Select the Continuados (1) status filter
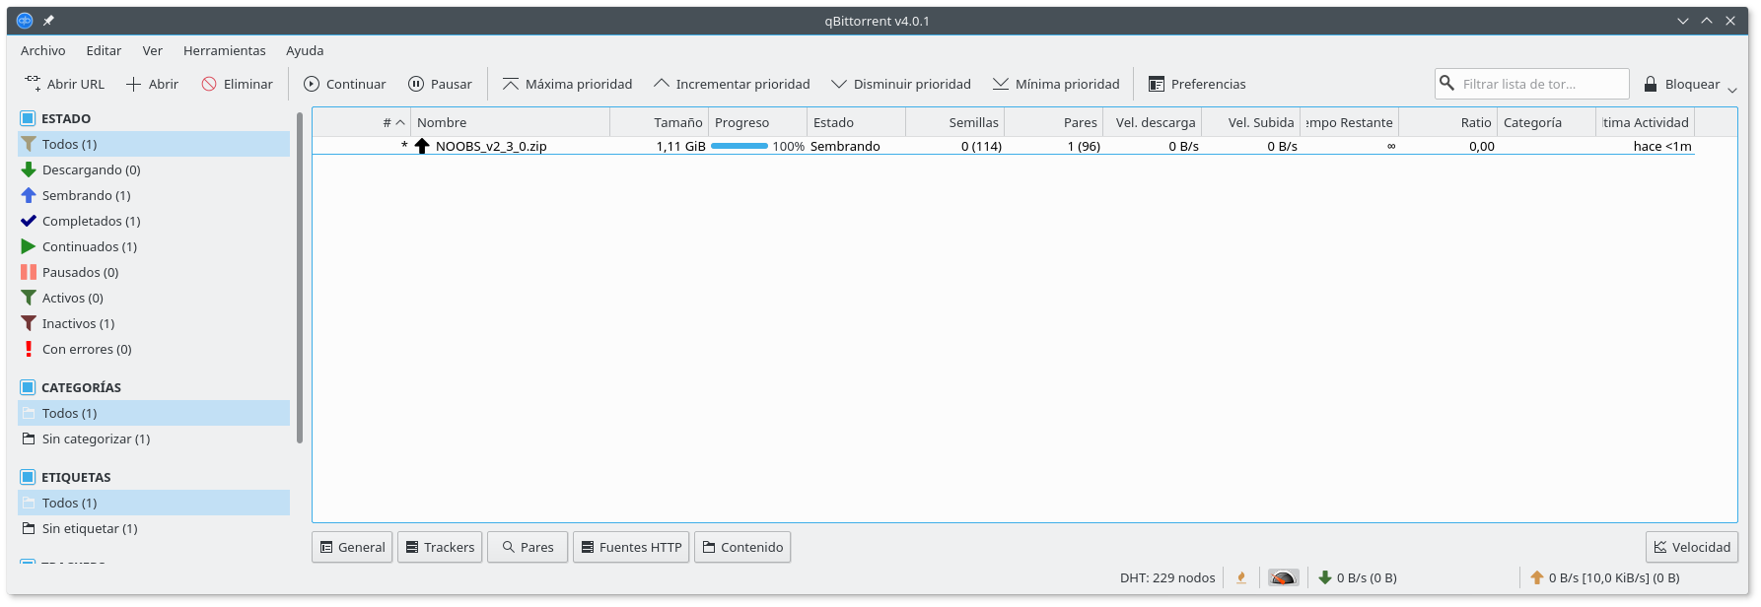The width and height of the screenshot is (1761, 607). point(154,246)
